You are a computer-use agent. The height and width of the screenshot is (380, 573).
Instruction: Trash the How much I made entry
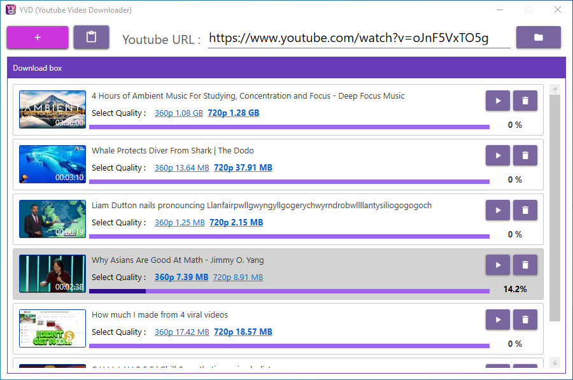coord(525,320)
